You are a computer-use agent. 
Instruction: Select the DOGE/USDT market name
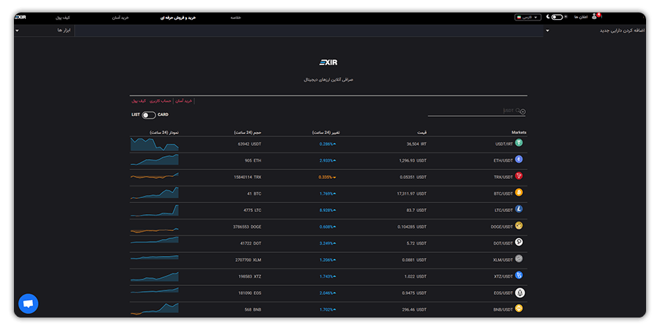(x=502, y=227)
